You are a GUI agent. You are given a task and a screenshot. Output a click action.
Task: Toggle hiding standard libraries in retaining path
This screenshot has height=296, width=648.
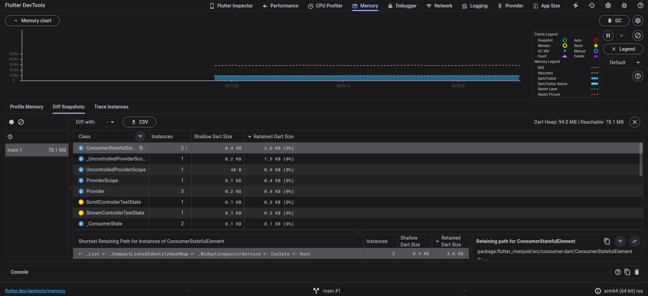[620, 241]
